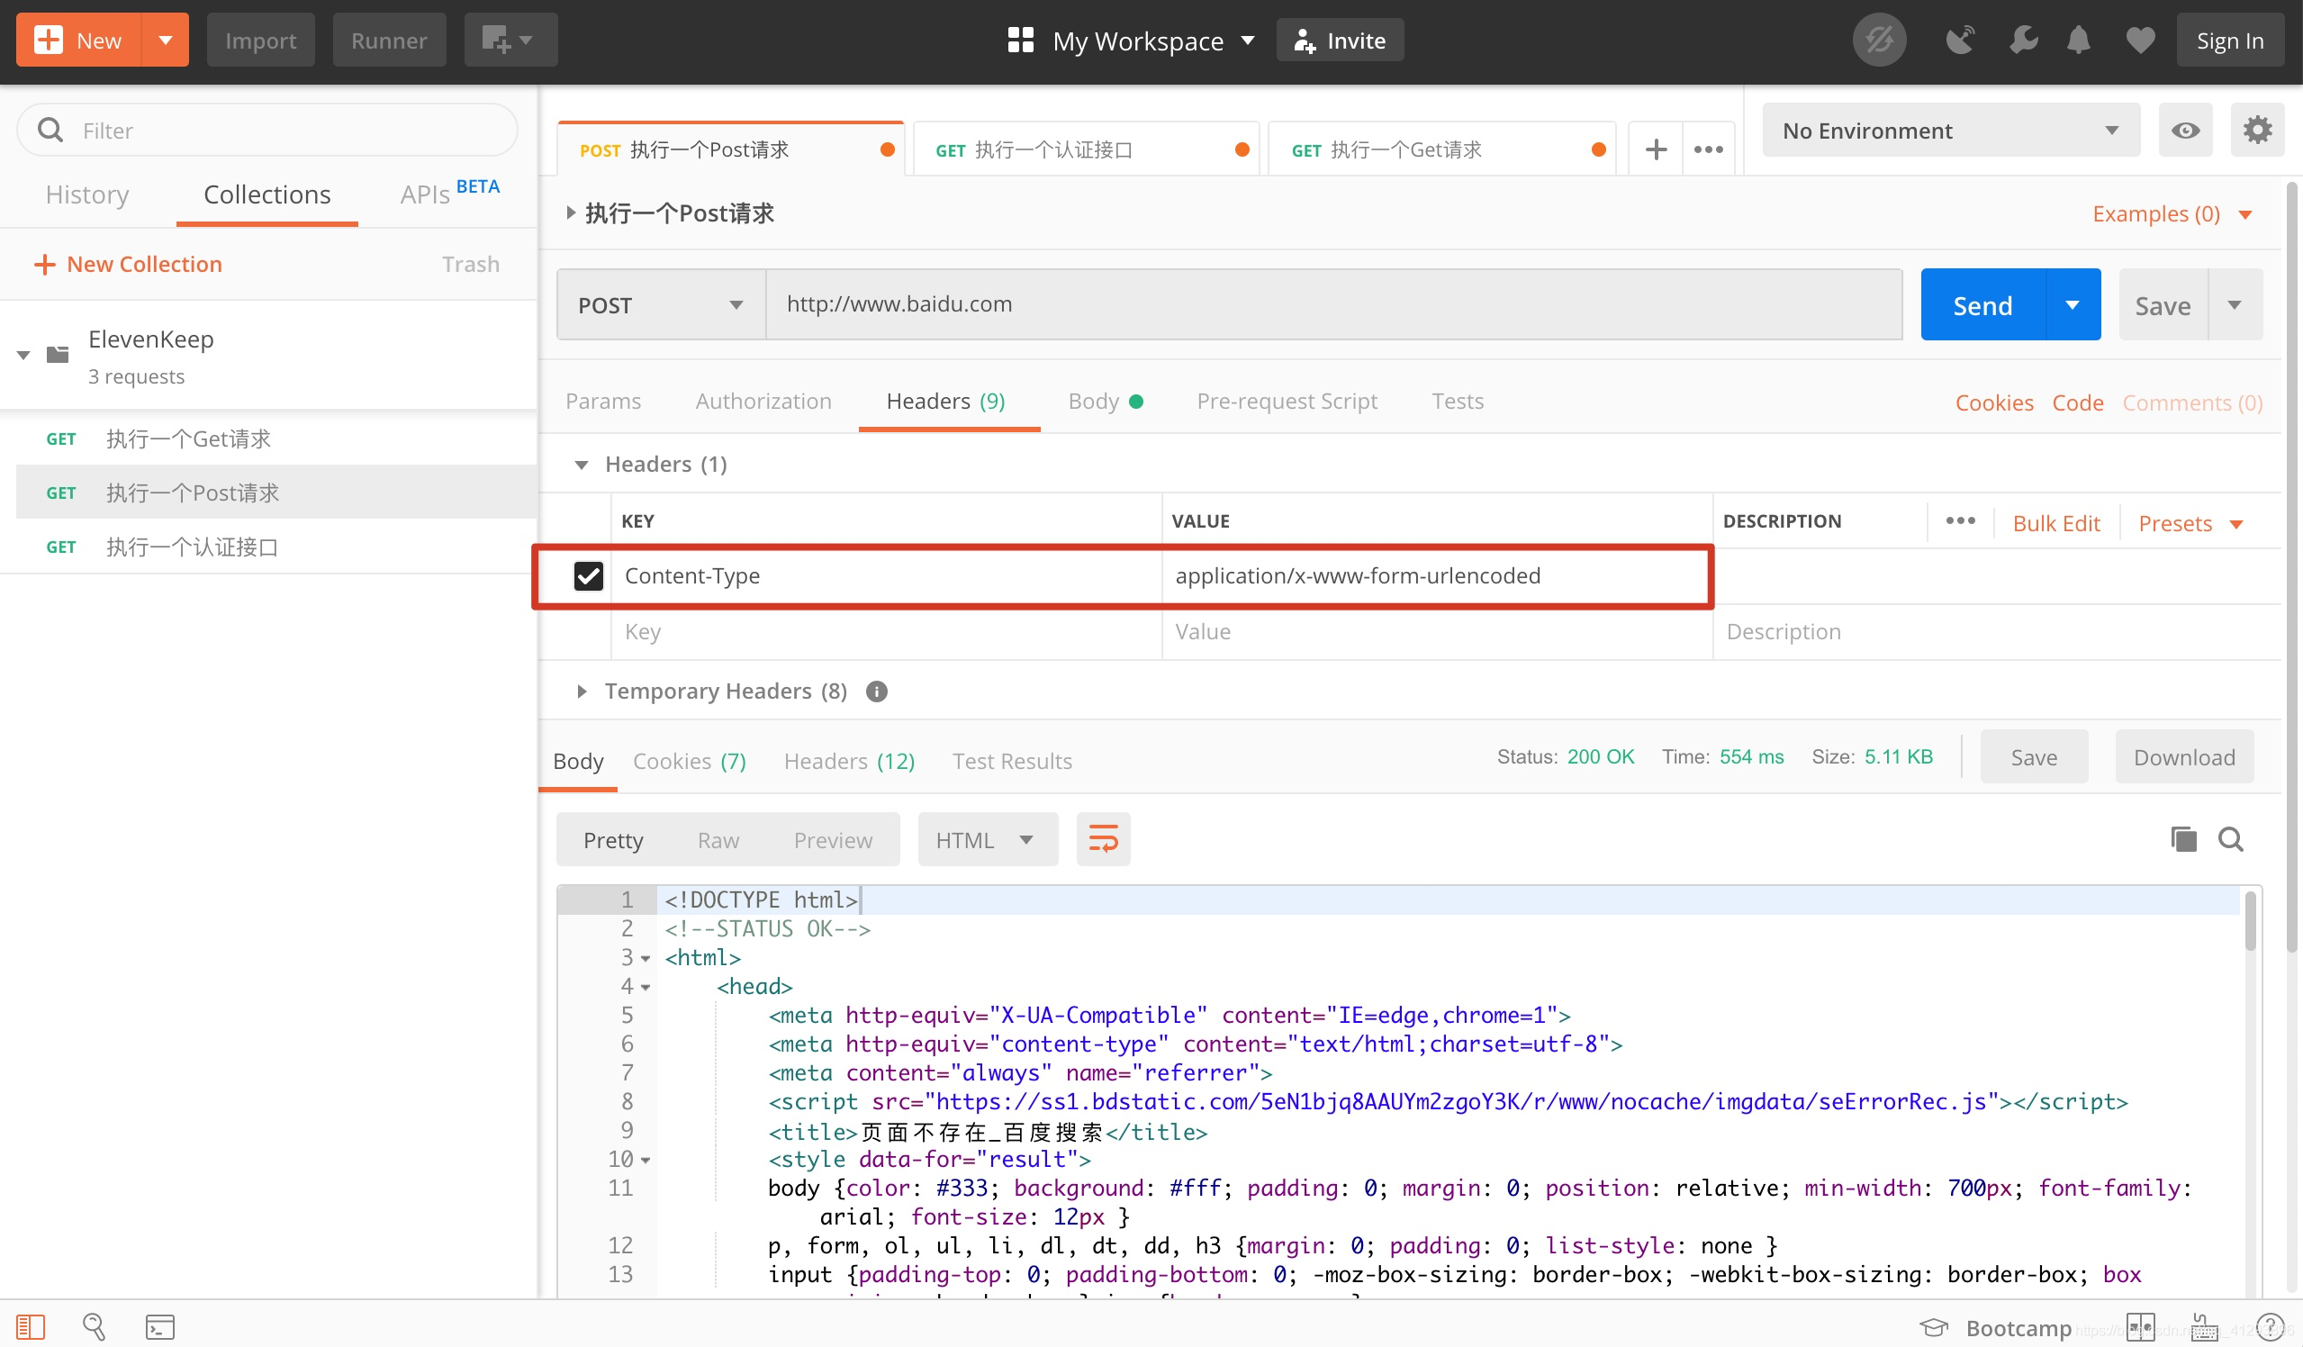Screen dimensions: 2303x1347
Task: Click the URL input field
Action: tap(1335, 304)
